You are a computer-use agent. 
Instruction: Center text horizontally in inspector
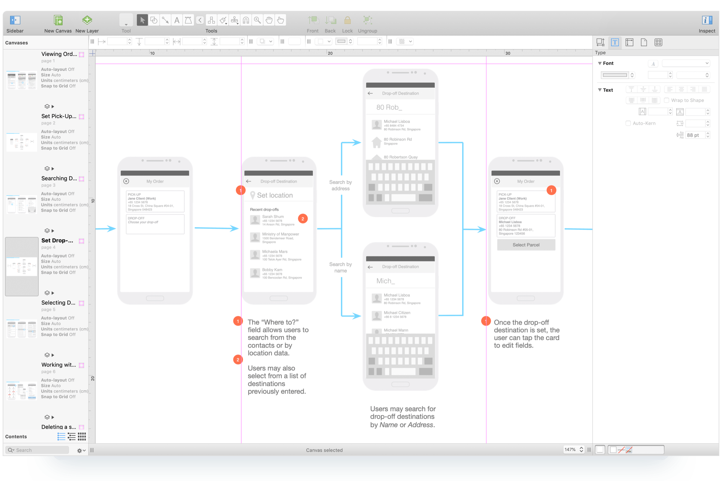[681, 89]
